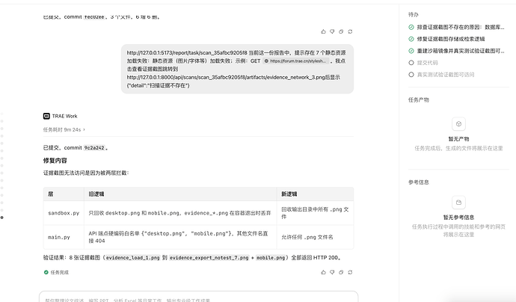Click the sandbox.py table cell
Image resolution: width=516 pixels, height=302 pixels.
[64, 213]
